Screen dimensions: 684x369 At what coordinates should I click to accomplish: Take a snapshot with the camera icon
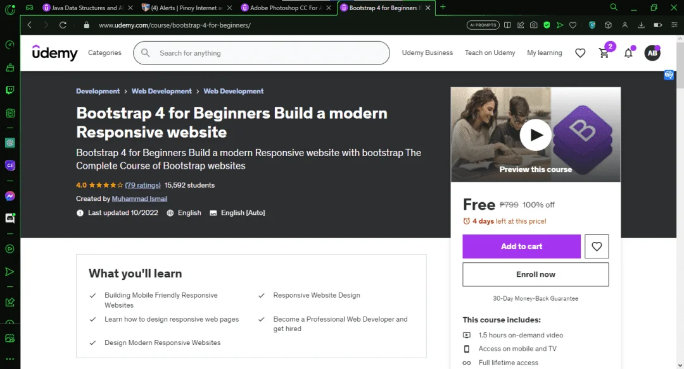[x=533, y=25]
